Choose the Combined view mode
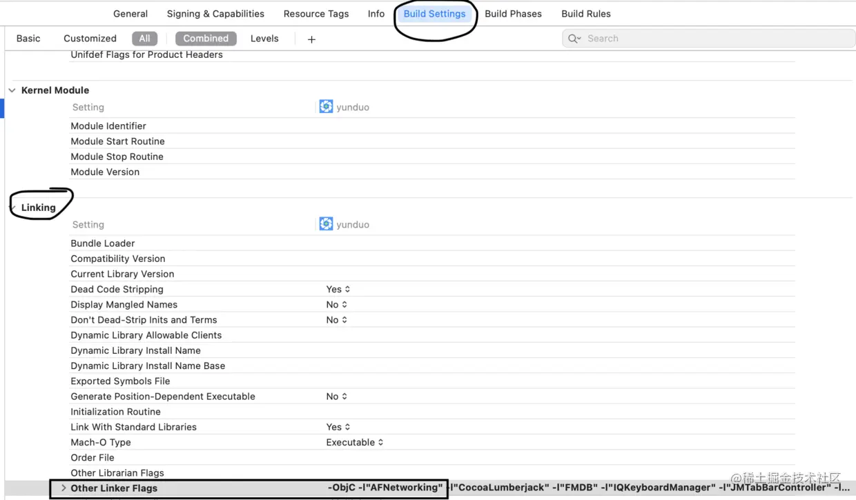Screen dimensions: 856x500 (x=206, y=39)
